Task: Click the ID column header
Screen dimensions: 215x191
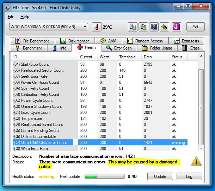Action: pyautogui.click(x=44, y=57)
